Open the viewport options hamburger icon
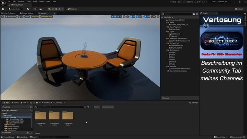This screenshot has height=139, width=247. [x=3, y=17]
